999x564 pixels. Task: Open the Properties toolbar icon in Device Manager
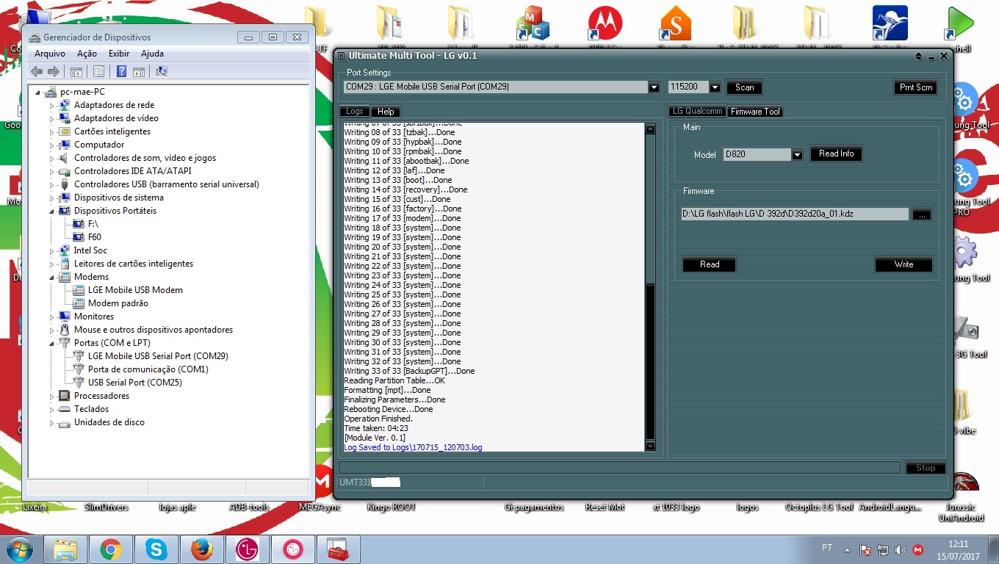click(98, 71)
